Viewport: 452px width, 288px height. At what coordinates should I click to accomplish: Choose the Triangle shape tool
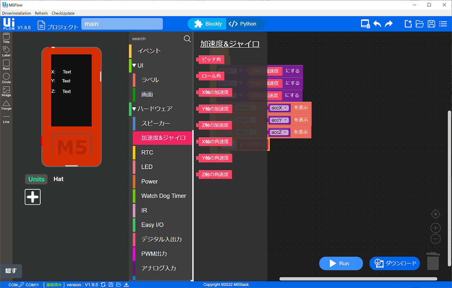coord(6,105)
